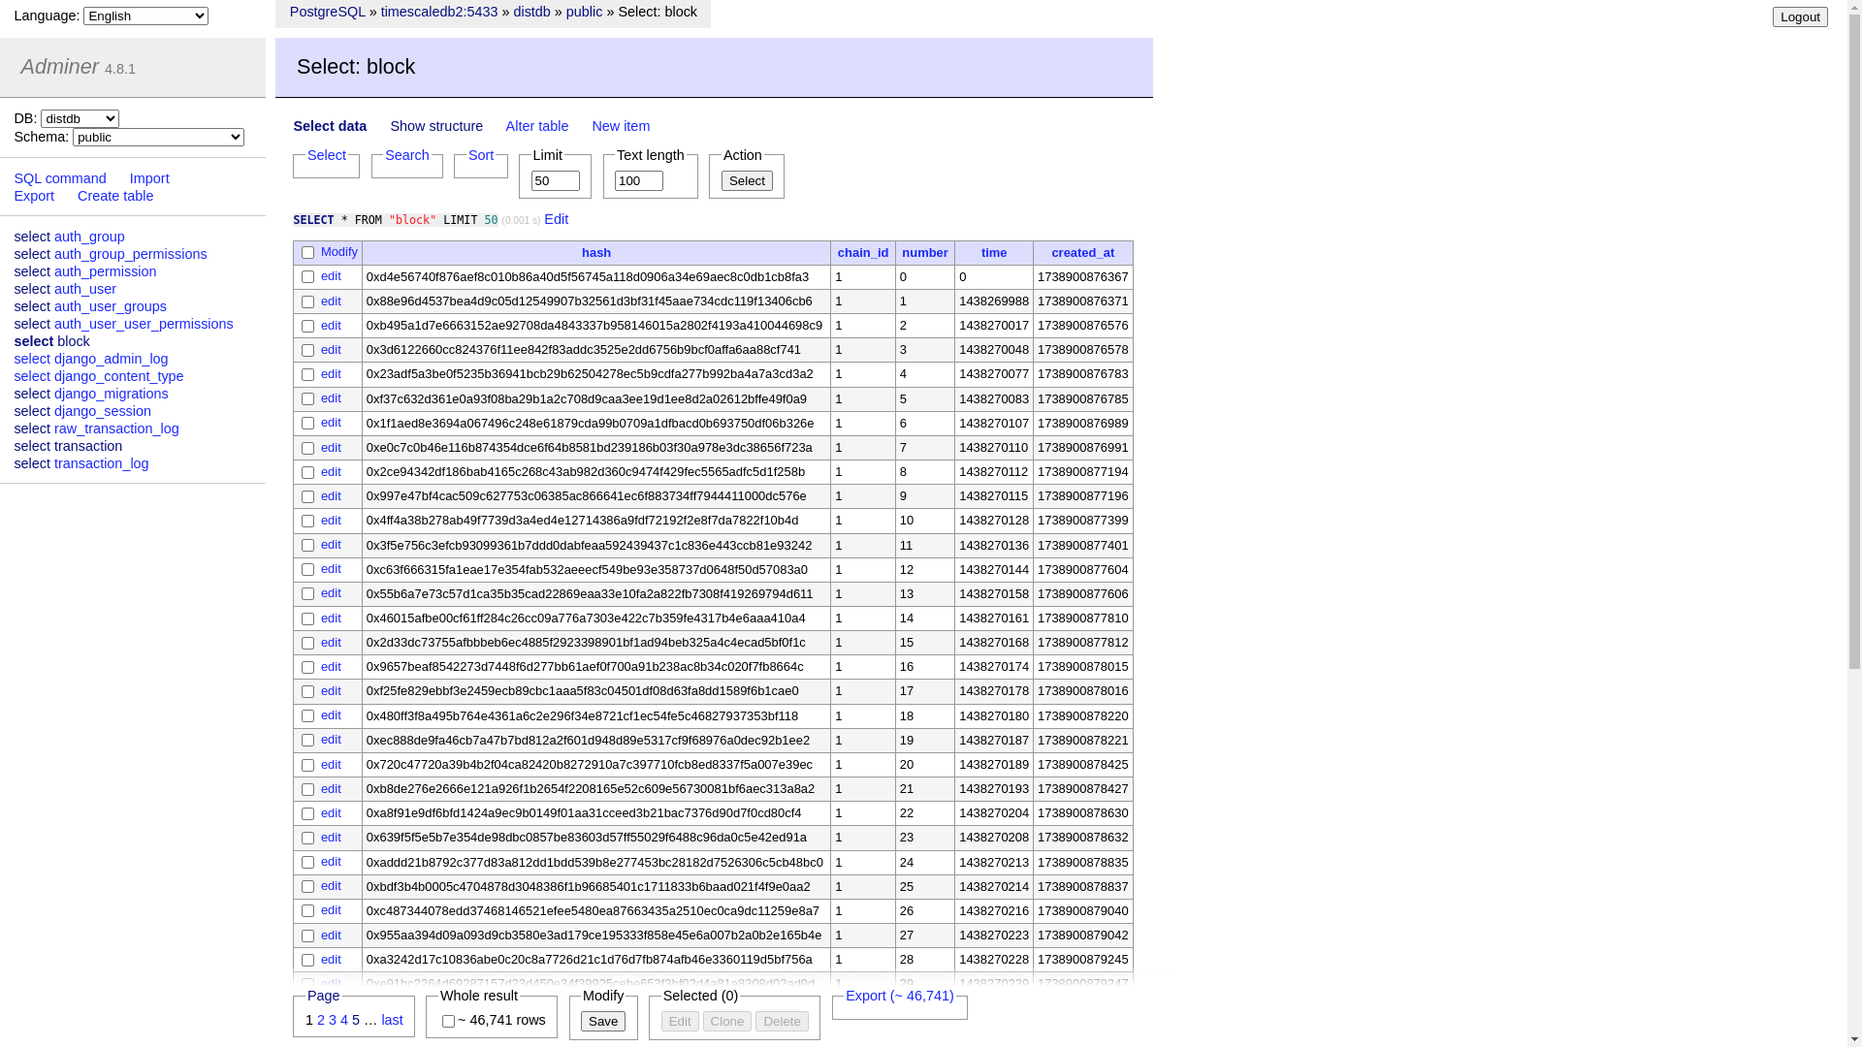This screenshot has width=1862, height=1047.
Task: Switch to the Show structure tab
Action: [436, 126]
